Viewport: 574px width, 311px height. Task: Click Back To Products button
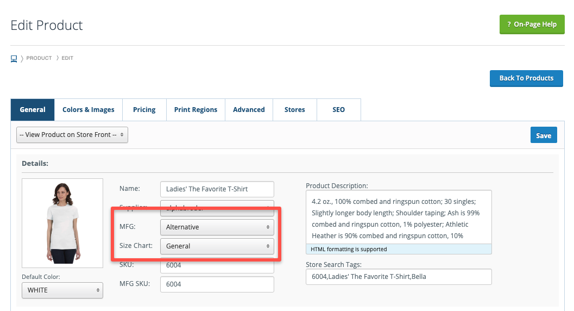526,78
